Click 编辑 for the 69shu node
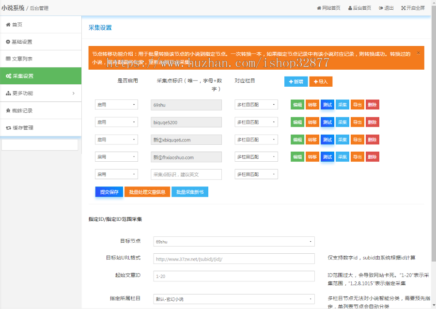 tap(297, 105)
